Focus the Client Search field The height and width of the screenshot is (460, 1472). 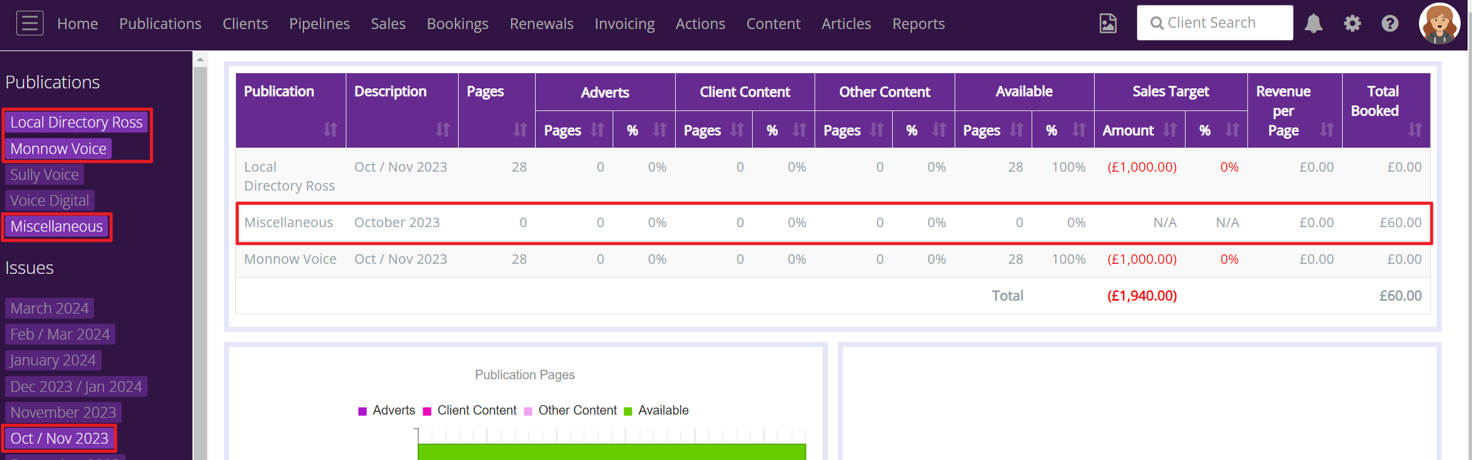click(x=1215, y=23)
